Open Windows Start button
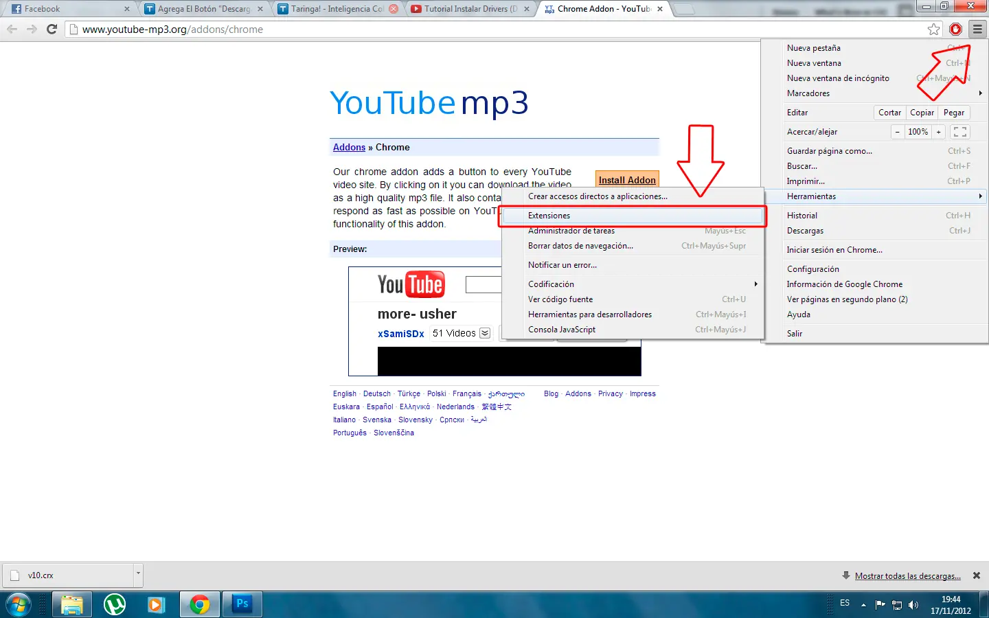Image resolution: width=989 pixels, height=618 pixels. tap(18, 605)
